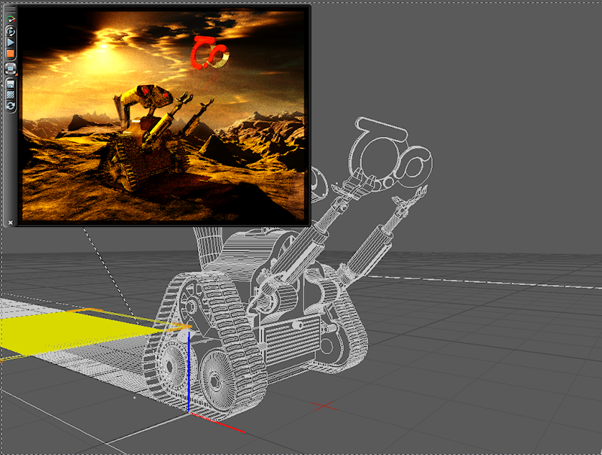This screenshot has height=455, width=602.
Task: Open the render speed gauge settings
Action: 11,19
